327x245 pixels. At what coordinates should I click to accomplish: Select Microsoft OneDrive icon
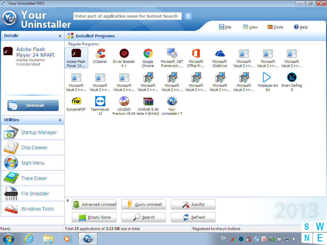pos(220,58)
